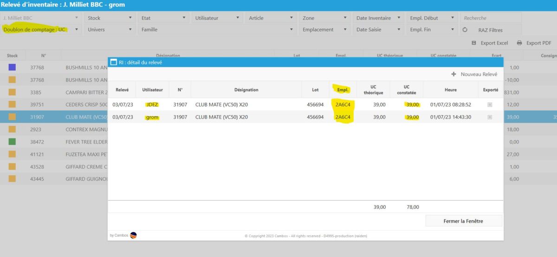Screen dimensions: 557x257
Task: Select the grom user cell
Action: [x=152, y=117]
